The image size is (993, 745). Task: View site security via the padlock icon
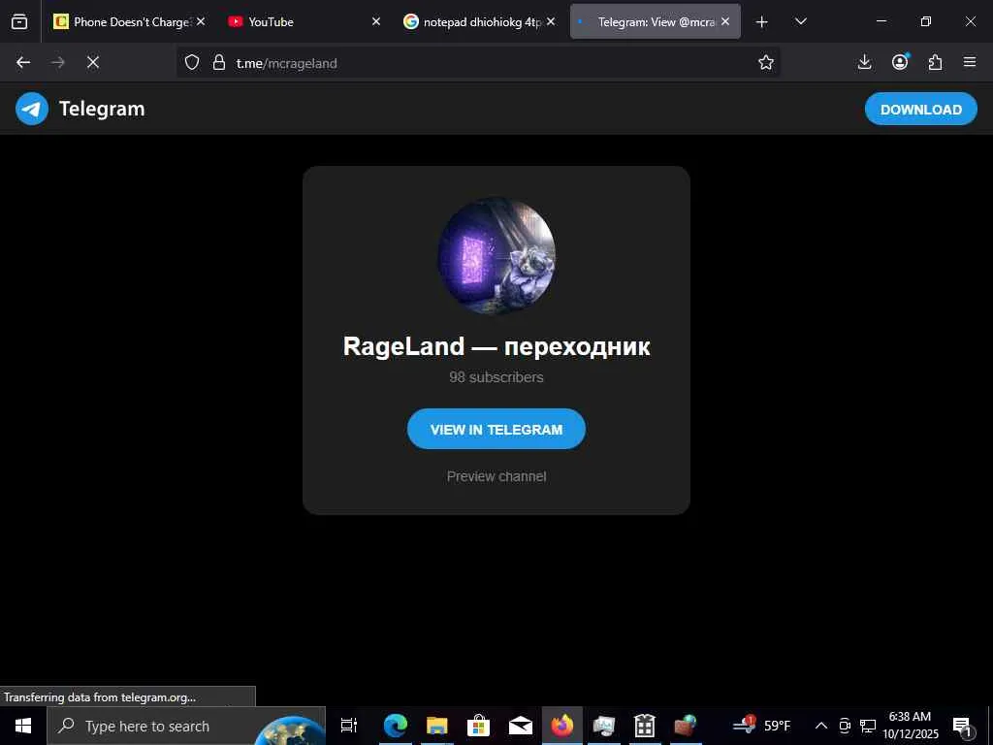219,63
